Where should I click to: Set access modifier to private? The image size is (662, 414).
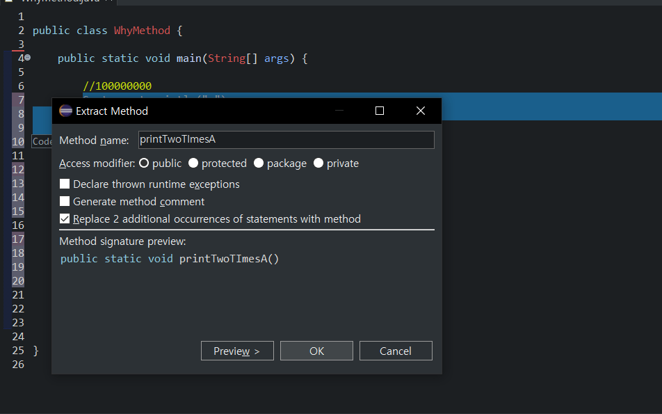click(x=318, y=164)
